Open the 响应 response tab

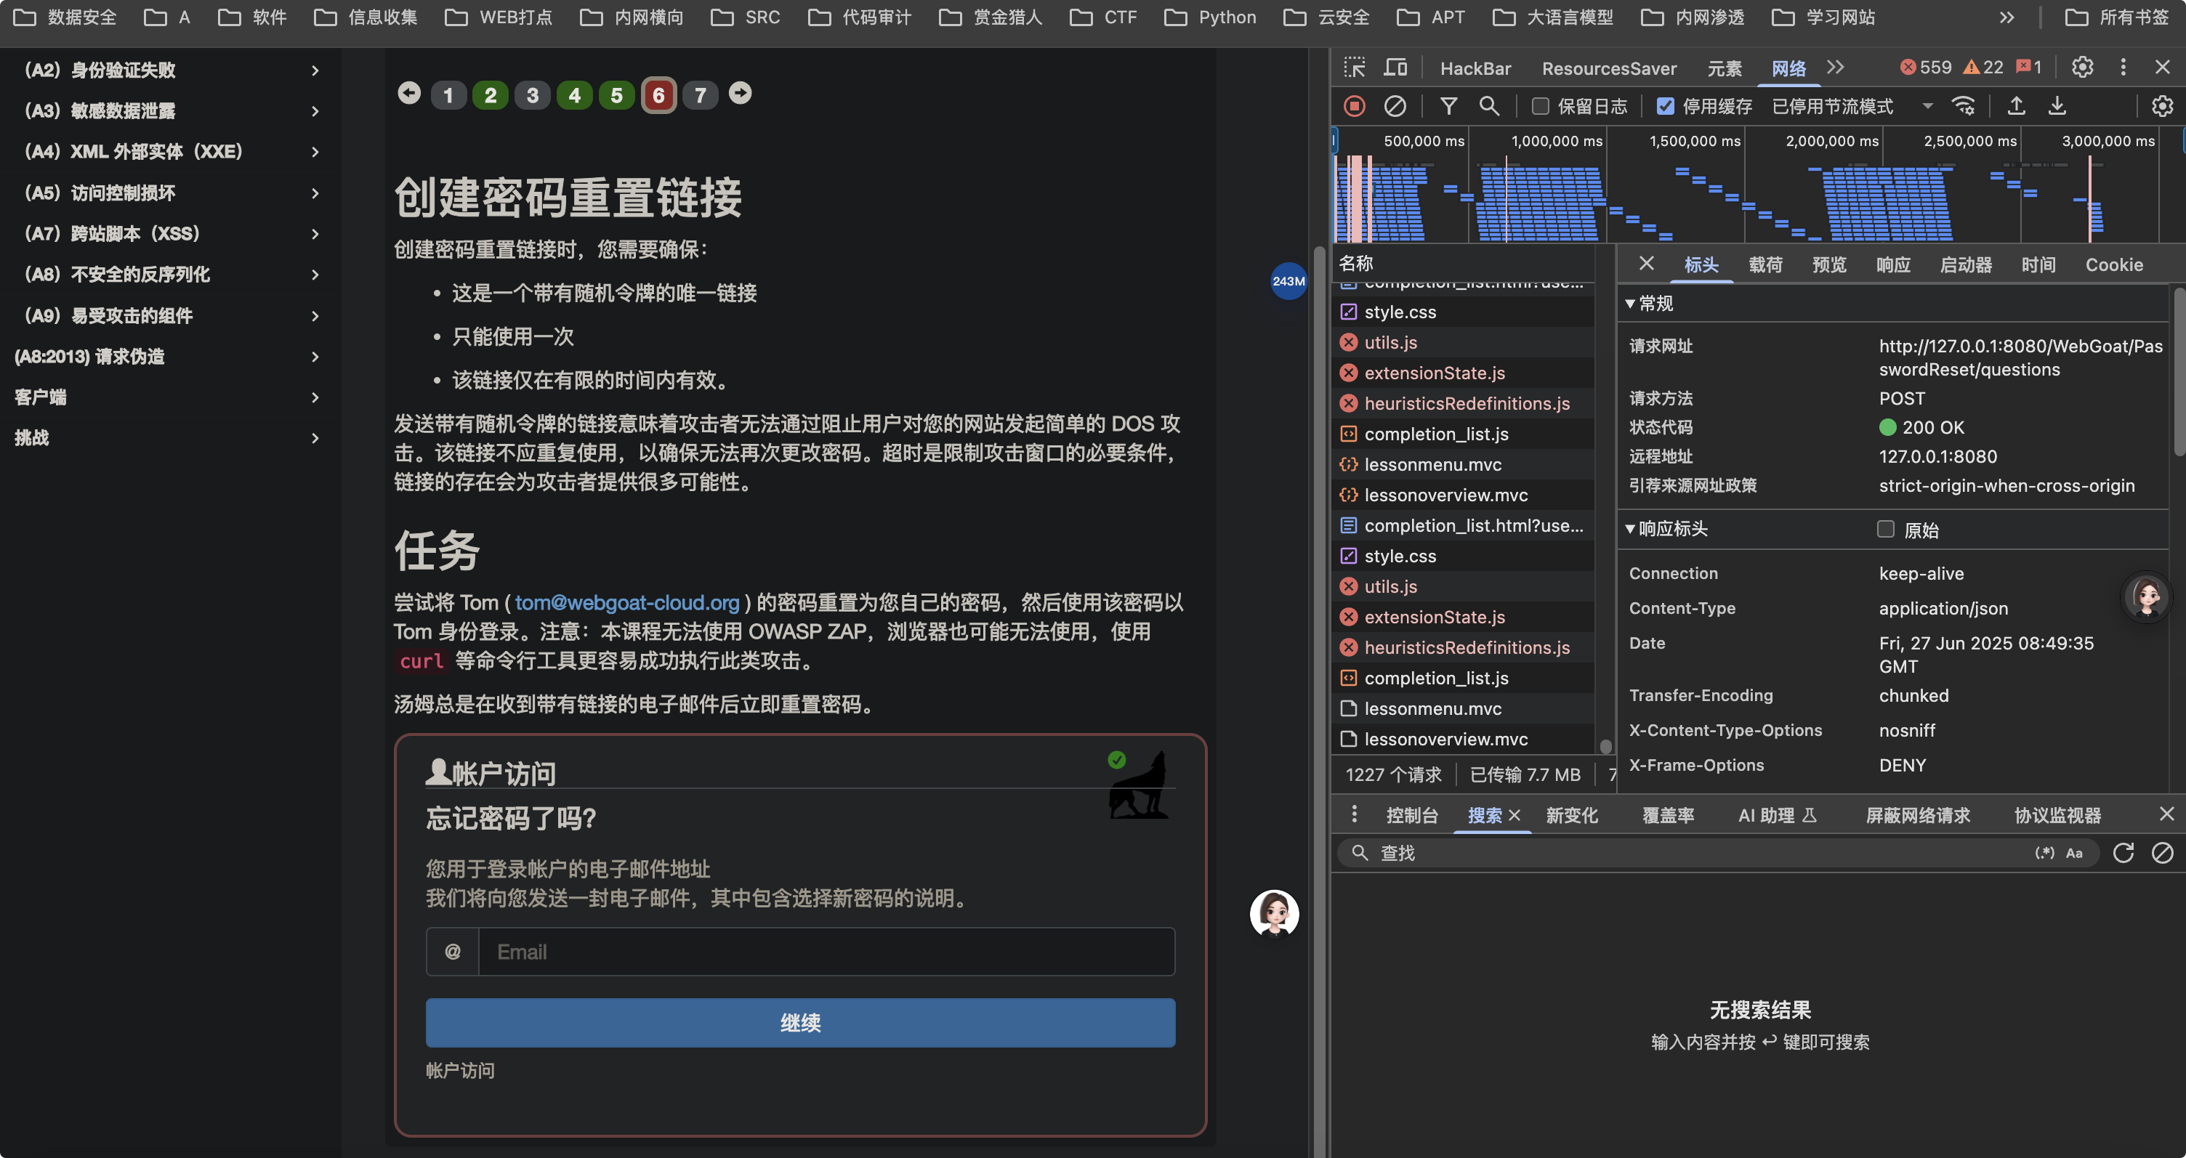pyautogui.click(x=1893, y=264)
